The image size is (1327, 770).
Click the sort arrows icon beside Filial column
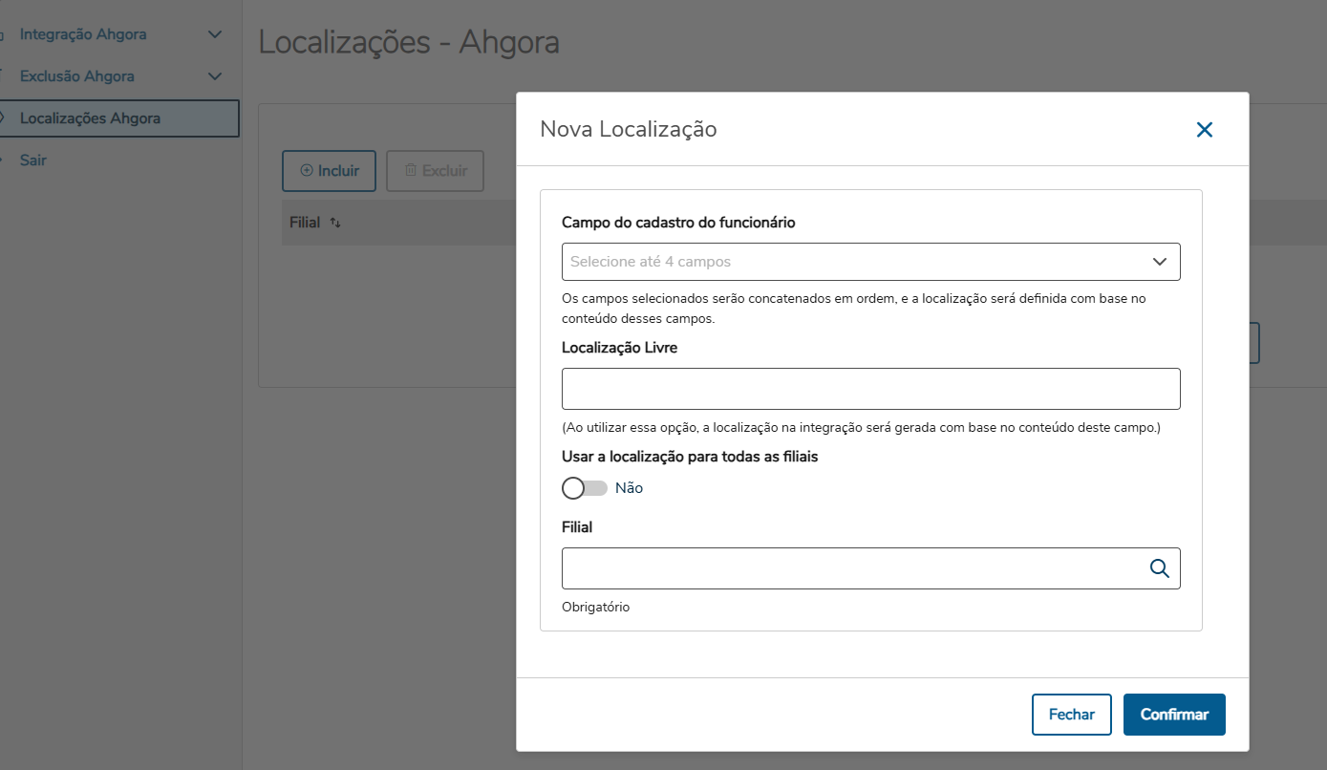point(335,223)
